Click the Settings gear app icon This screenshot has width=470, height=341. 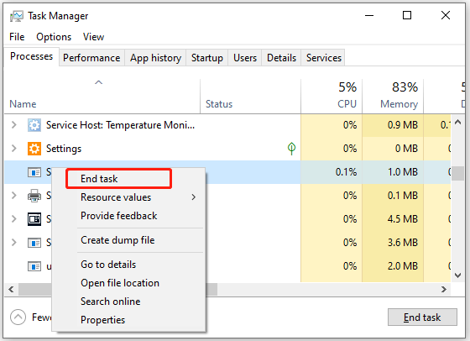point(34,149)
